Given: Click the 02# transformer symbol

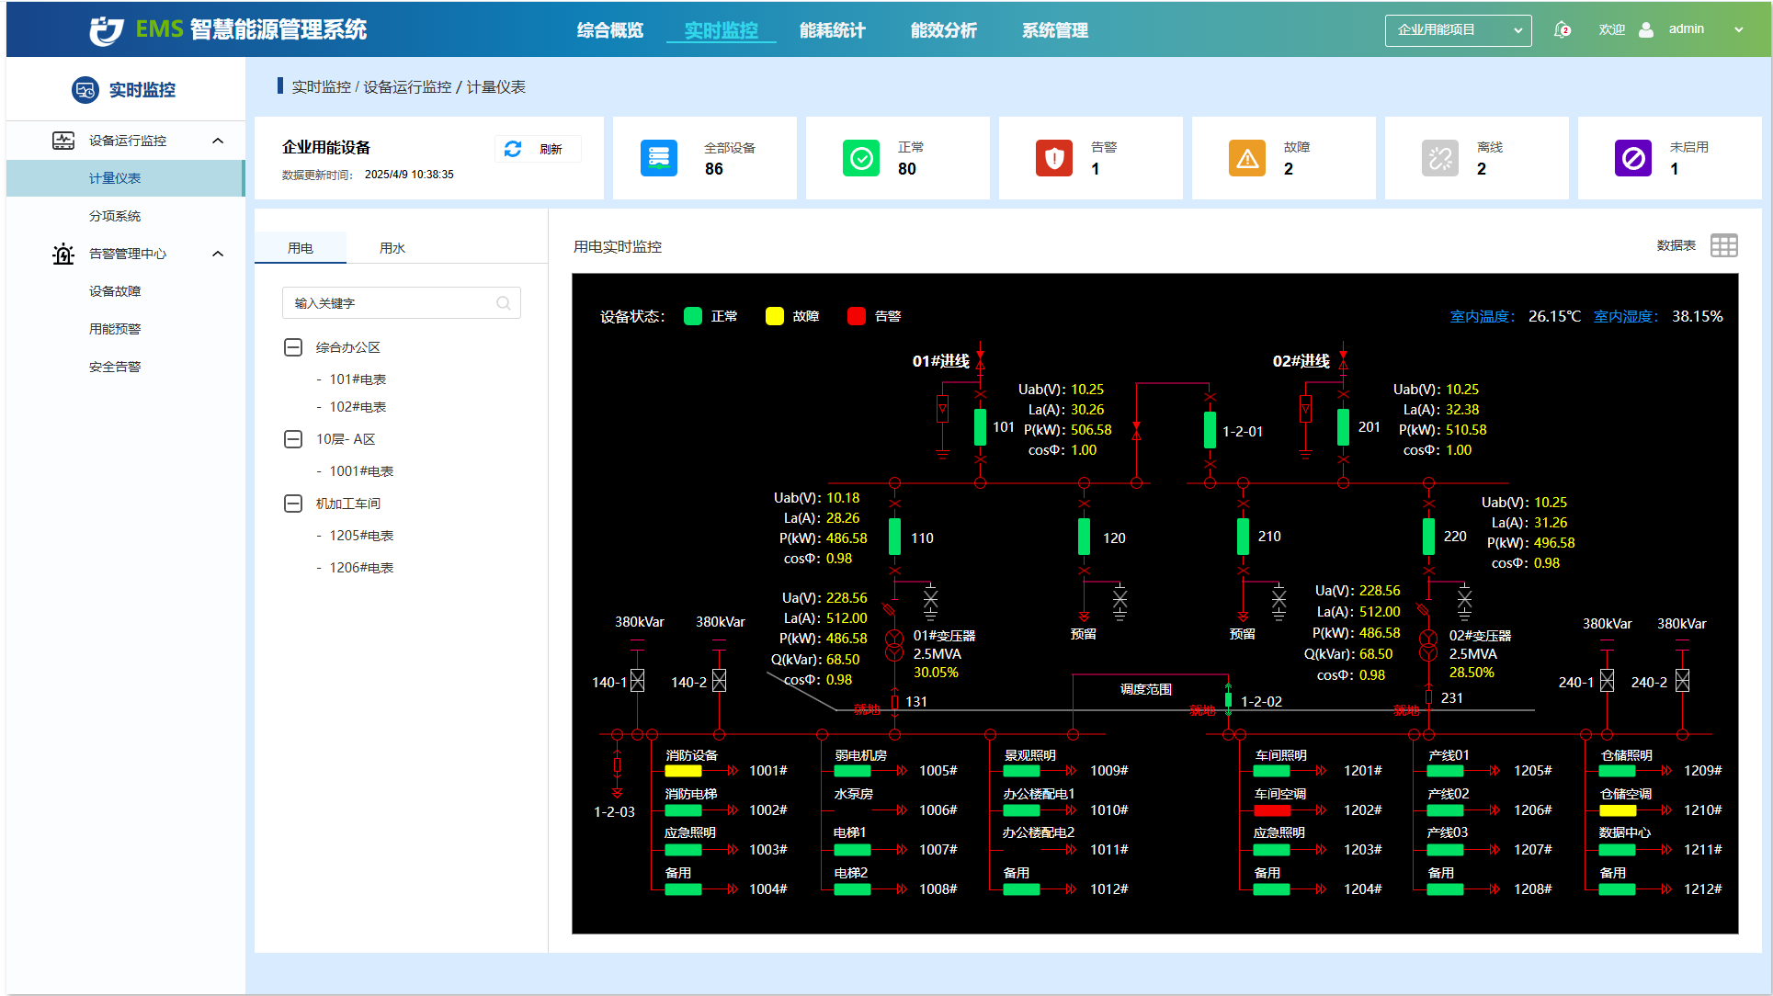Looking at the screenshot, I should pos(1427,645).
